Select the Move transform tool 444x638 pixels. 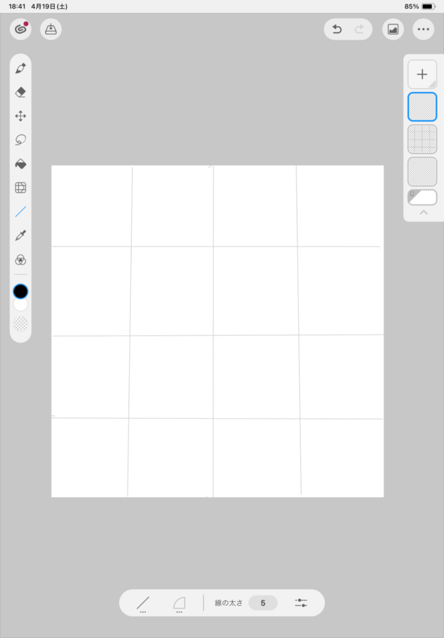[x=21, y=116]
